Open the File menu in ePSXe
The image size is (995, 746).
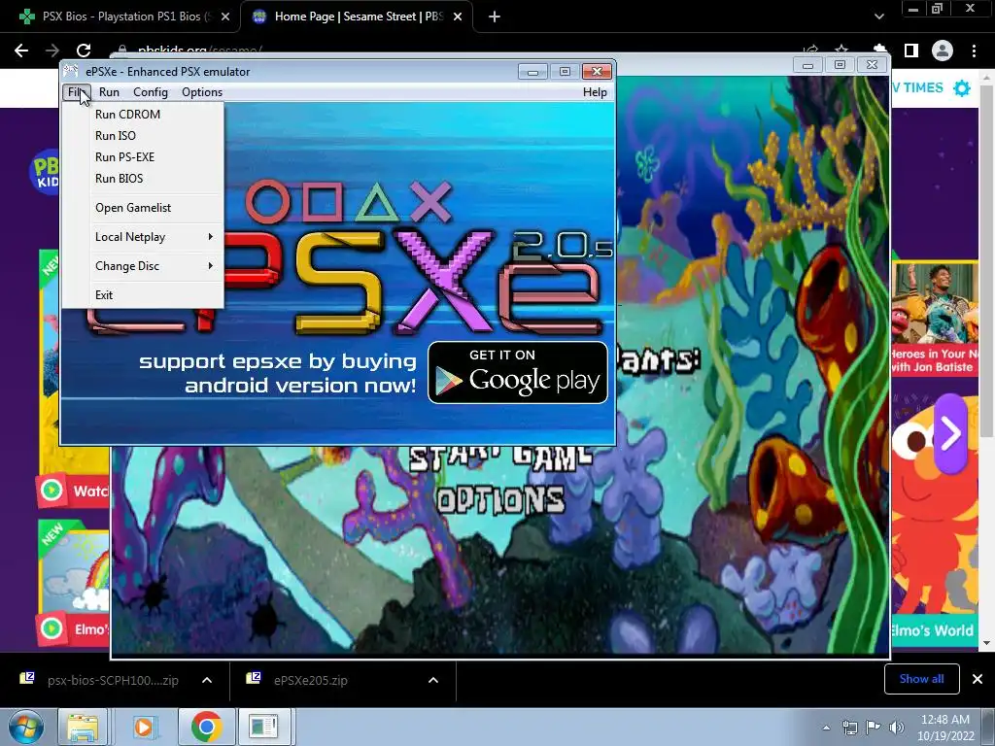pyautogui.click(x=76, y=92)
